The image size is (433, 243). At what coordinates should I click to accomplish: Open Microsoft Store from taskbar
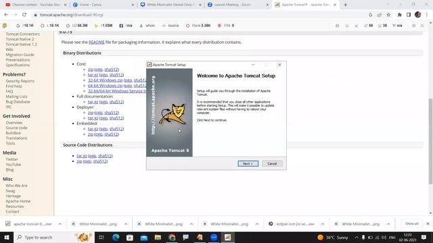130,238
